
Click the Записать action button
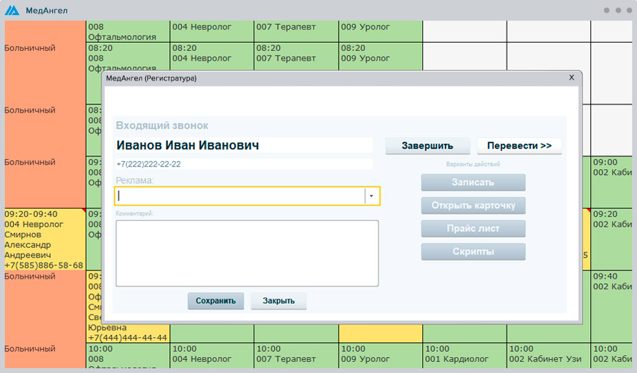[x=473, y=182]
